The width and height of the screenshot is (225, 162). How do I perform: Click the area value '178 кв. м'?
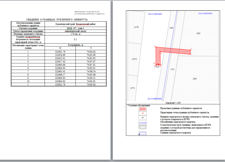click(75, 34)
